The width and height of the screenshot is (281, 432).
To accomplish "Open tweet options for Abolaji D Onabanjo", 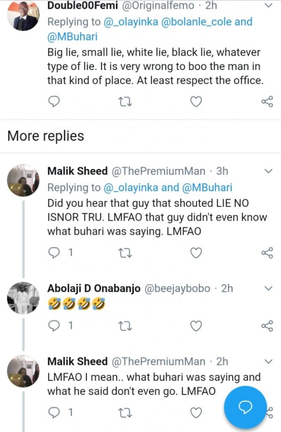I will click(x=268, y=289).
